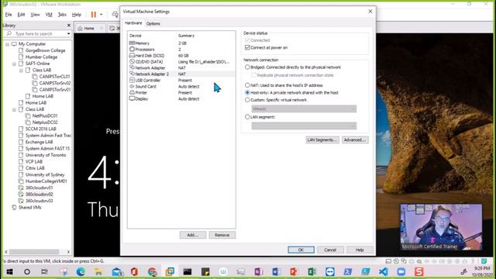The image size is (496, 279).
Task: Open Task View from the taskbar
Action: pyautogui.click(x=44, y=272)
